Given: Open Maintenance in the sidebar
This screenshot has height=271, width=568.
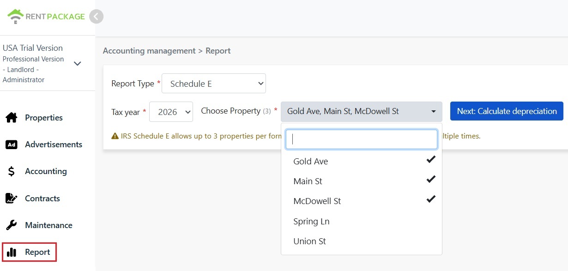Looking at the screenshot, I should [48, 225].
